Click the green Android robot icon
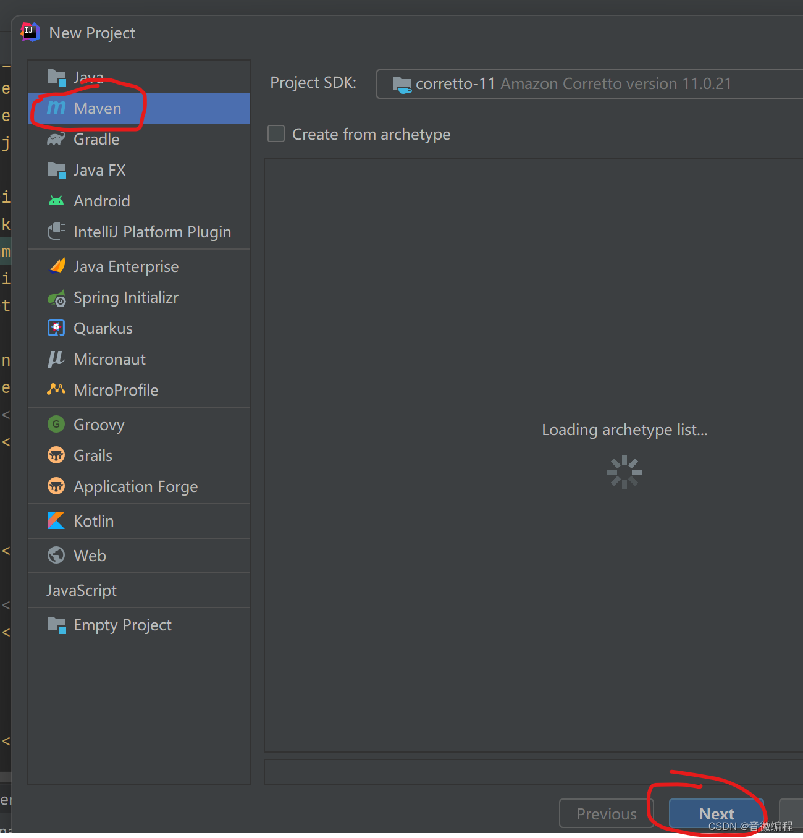803x838 pixels. pyautogui.click(x=56, y=201)
